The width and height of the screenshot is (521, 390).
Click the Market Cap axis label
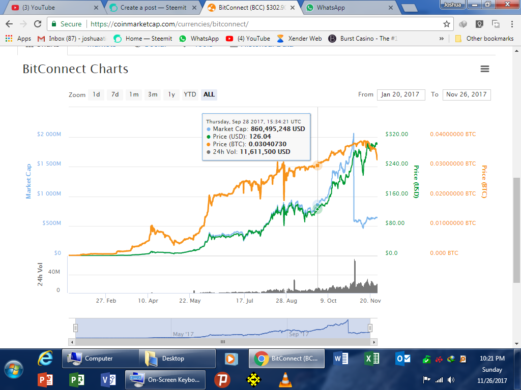(28, 181)
